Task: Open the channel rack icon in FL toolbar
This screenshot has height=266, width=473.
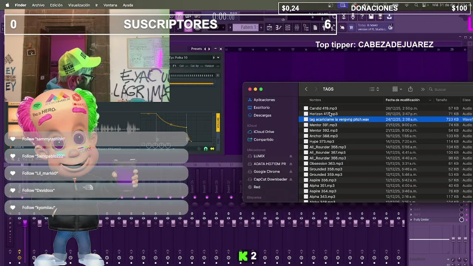Action: tap(287, 28)
